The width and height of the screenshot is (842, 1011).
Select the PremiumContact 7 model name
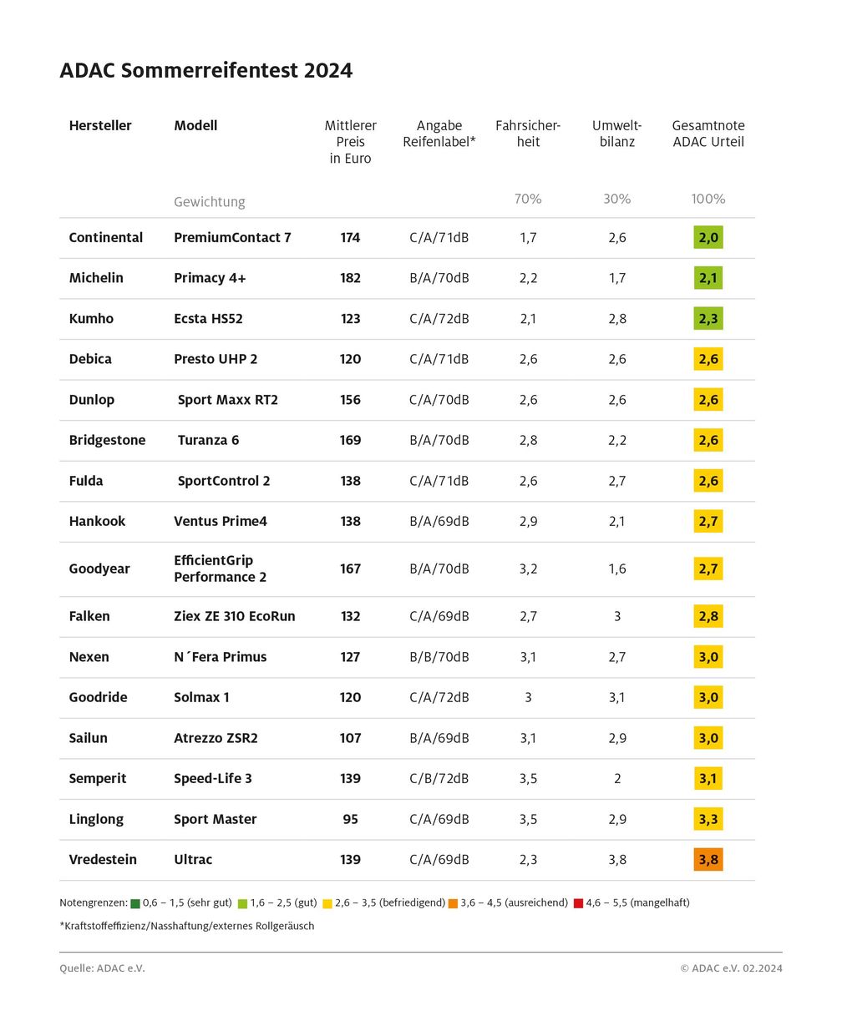(232, 238)
